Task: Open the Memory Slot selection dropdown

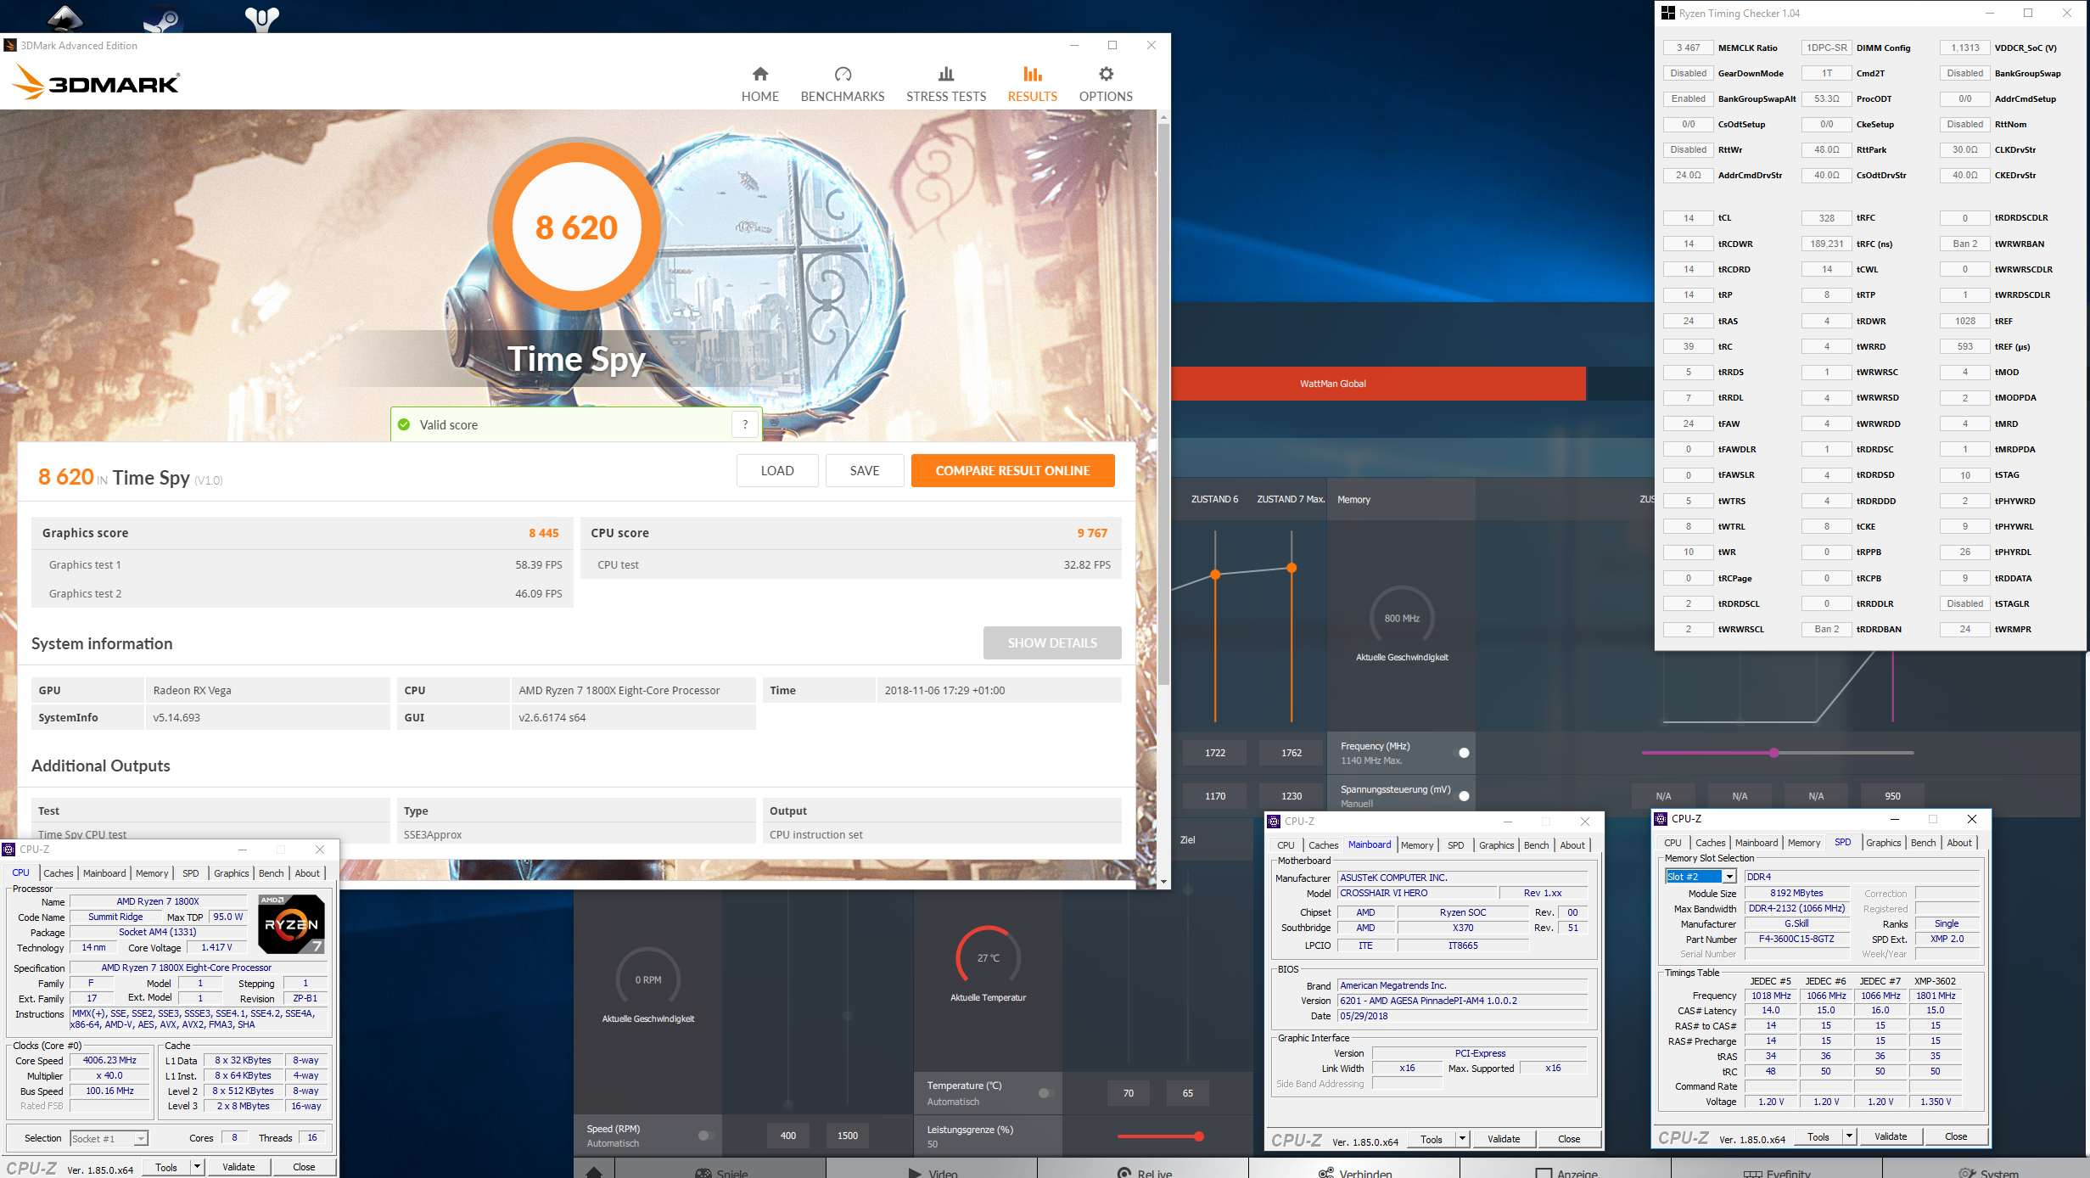Action: click(x=1729, y=877)
